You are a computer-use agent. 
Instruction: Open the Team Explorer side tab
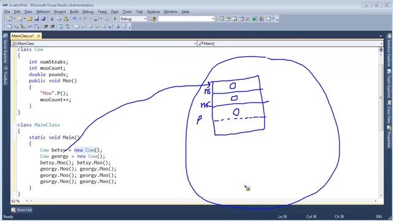(389, 85)
